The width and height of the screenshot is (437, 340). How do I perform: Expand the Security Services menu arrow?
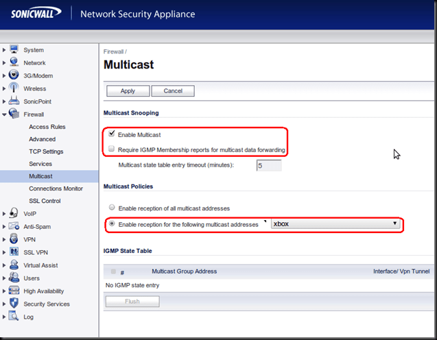pyautogui.click(x=4, y=304)
